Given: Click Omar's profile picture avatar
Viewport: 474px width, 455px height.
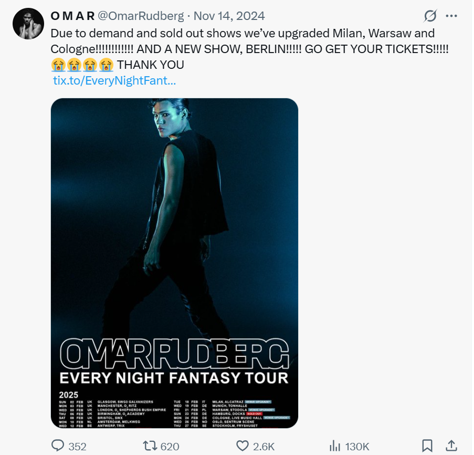Looking at the screenshot, I should click(x=28, y=24).
